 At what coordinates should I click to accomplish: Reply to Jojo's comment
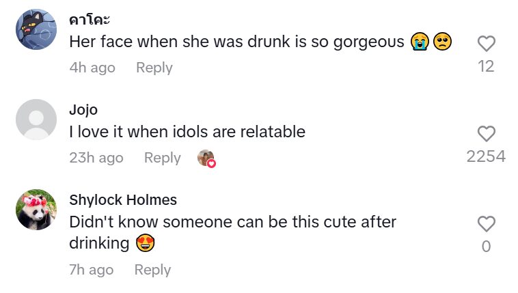click(x=162, y=158)
